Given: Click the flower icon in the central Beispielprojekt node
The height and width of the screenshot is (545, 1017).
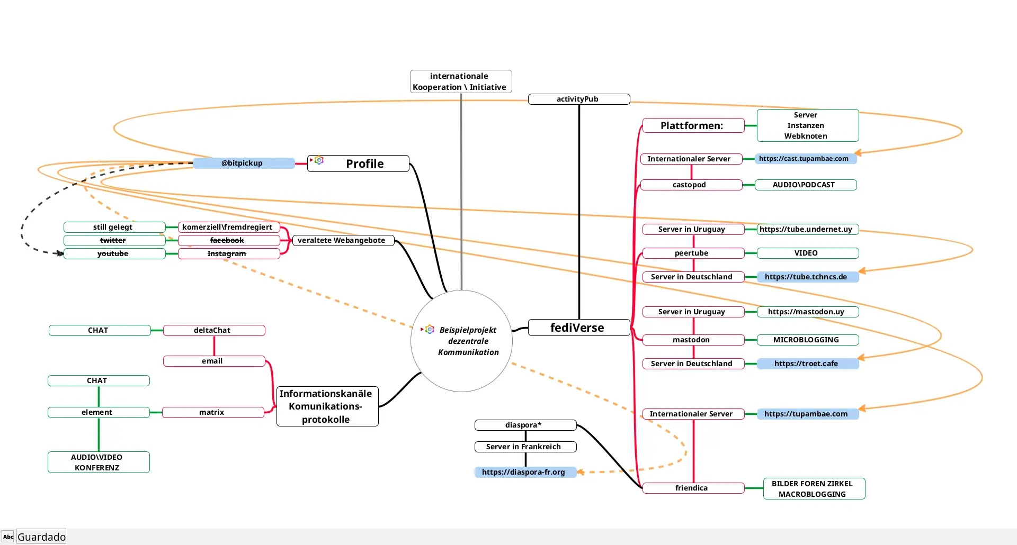Looking at the screenshot, I should [430, 329].
